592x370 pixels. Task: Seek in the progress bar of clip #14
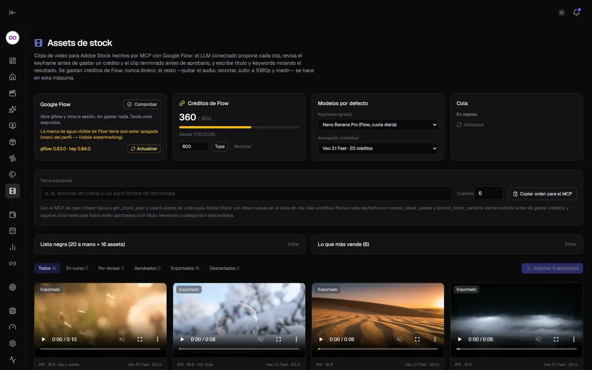tap(378, 349)
